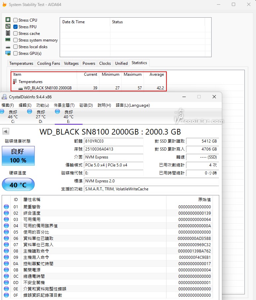This screenshot has width=256, height=300.
Task: Click status orb for attribute 02 綜合溫度
Action: tap(6, 213)
